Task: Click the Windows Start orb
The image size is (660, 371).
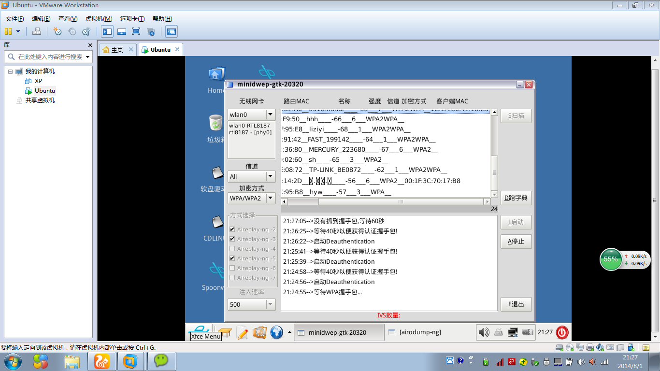Action: click(x=13, y=361)
